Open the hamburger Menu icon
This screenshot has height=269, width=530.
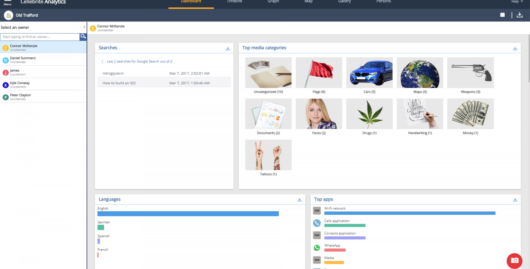[x=7, y=2]
